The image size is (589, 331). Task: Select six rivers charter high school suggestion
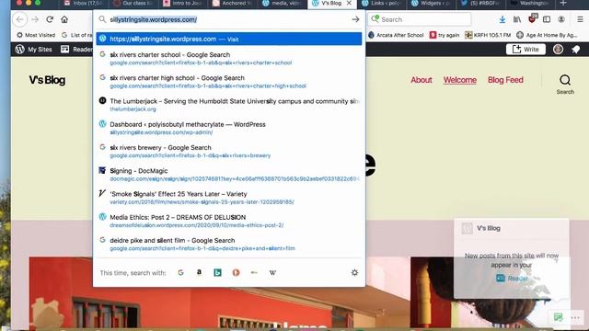click(229, 82)
